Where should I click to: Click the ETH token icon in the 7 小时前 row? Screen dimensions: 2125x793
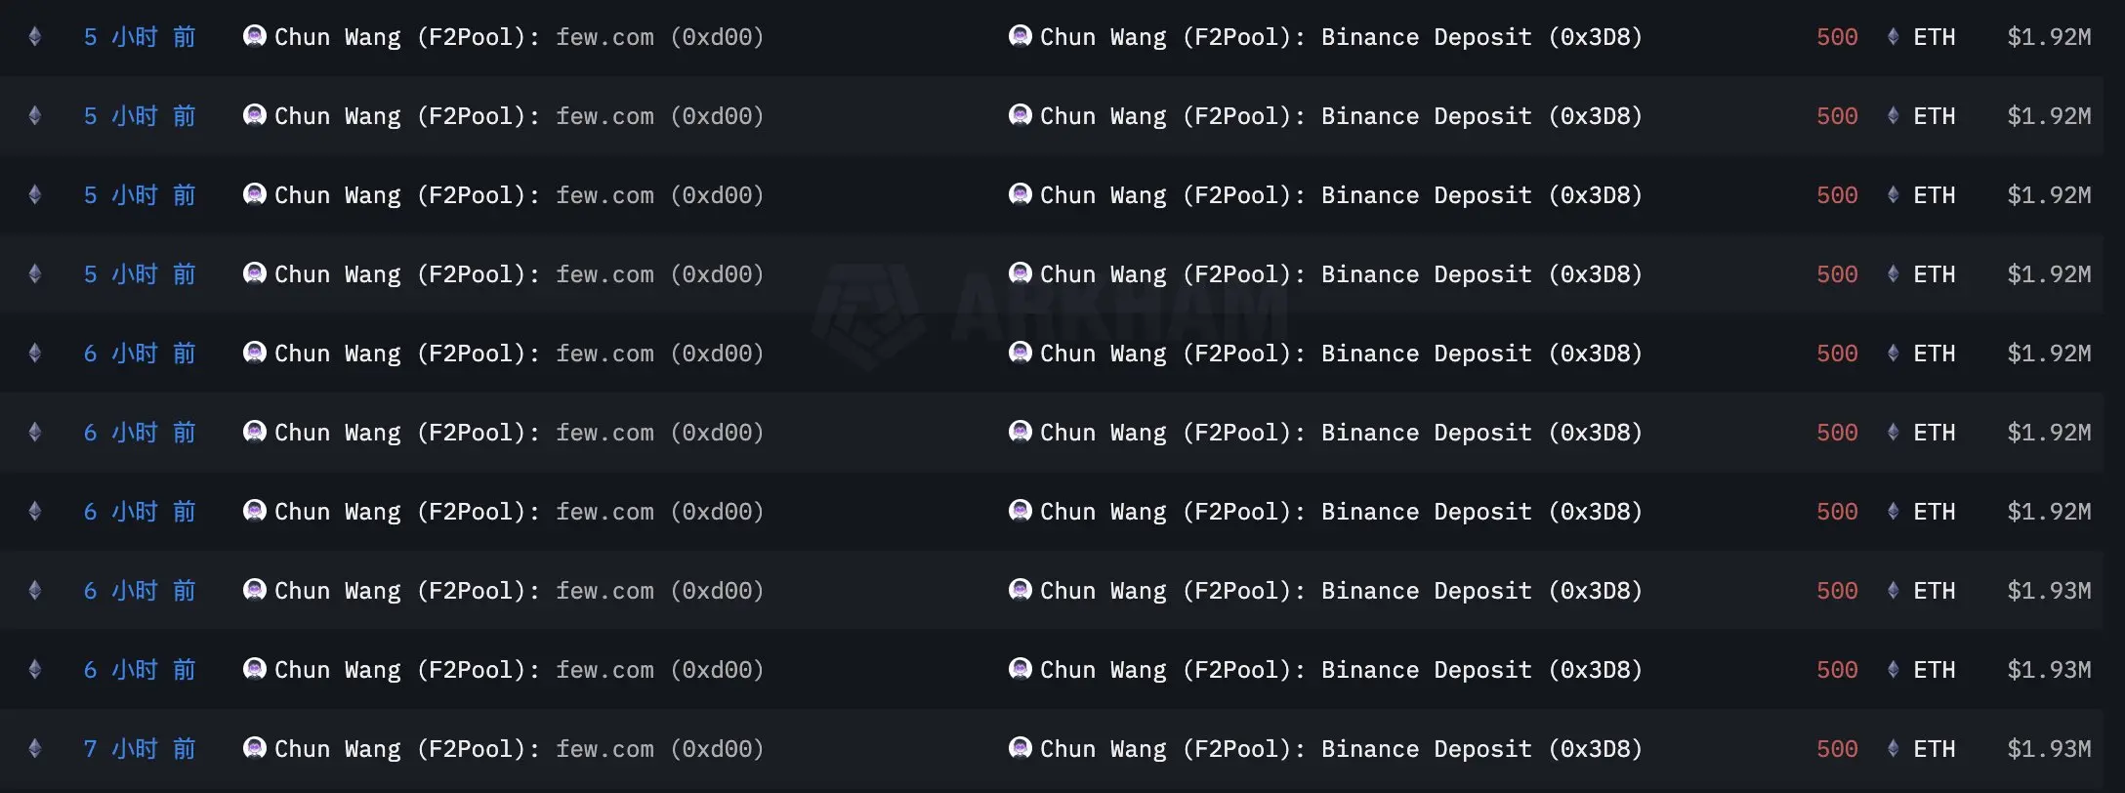[x=1893, y=749]
